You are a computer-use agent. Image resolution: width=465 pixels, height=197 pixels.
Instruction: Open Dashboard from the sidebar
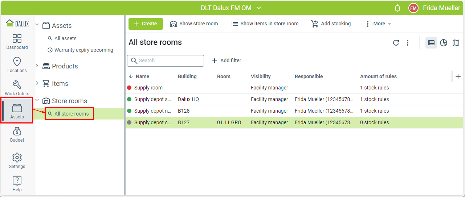click(x=17, y=42)
